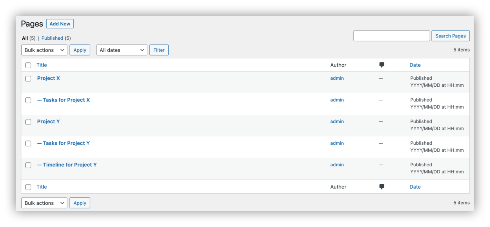The image size is (490, 227).
Task: Open the bottom Bulk actions dropdown
Action: pos(44,203)
